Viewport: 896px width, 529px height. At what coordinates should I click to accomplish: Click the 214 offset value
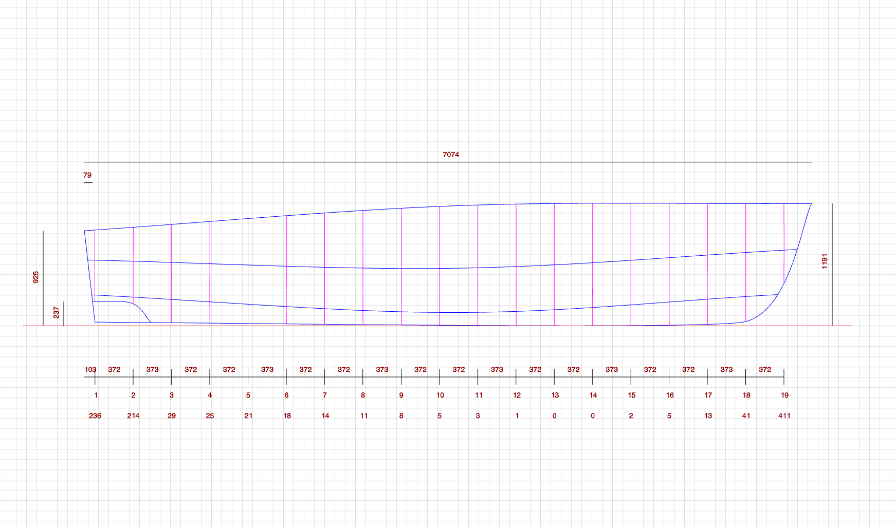pos(133,415)
